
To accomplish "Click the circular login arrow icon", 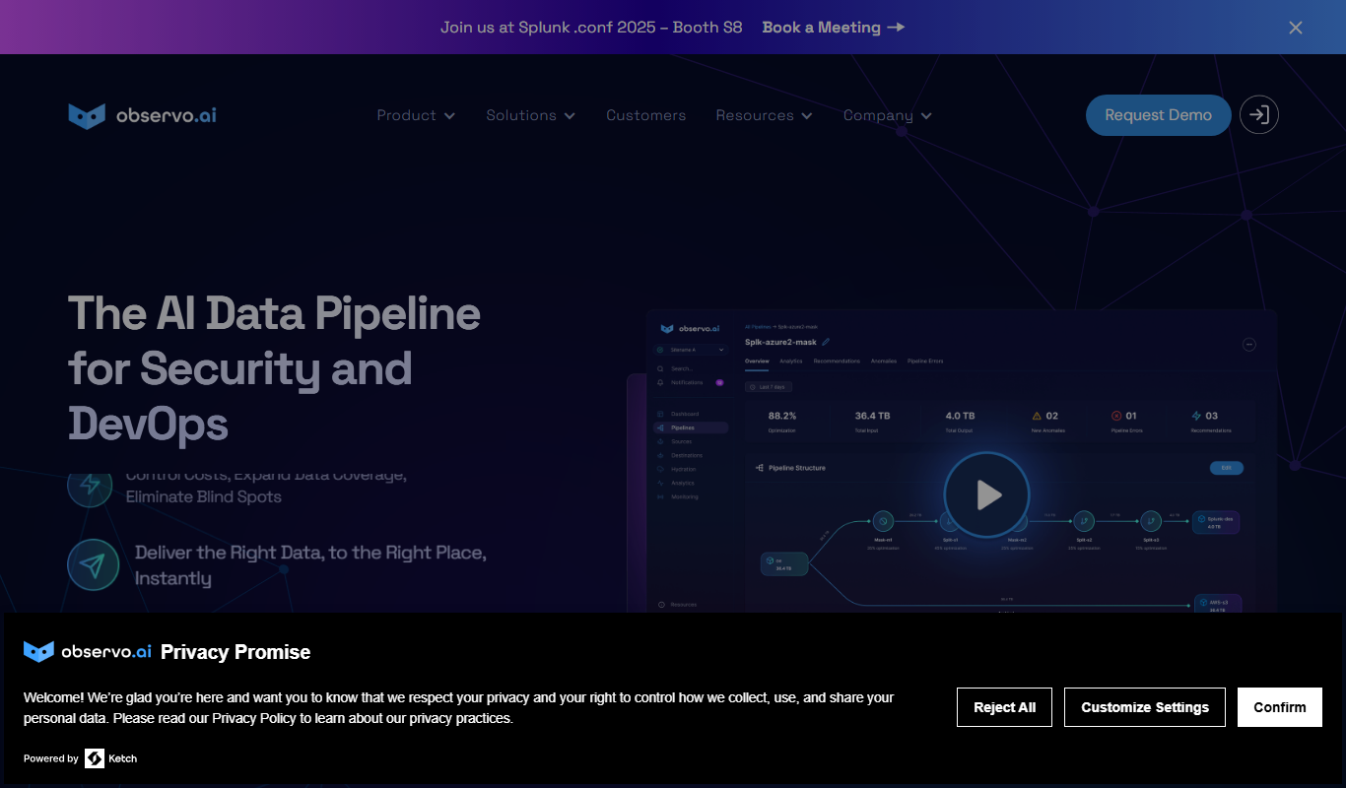I will pyautogui.click(x=1259, y=115).
